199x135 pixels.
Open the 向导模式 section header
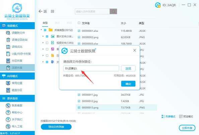tap(17, 76)
